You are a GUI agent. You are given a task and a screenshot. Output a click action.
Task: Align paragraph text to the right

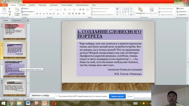76,14
